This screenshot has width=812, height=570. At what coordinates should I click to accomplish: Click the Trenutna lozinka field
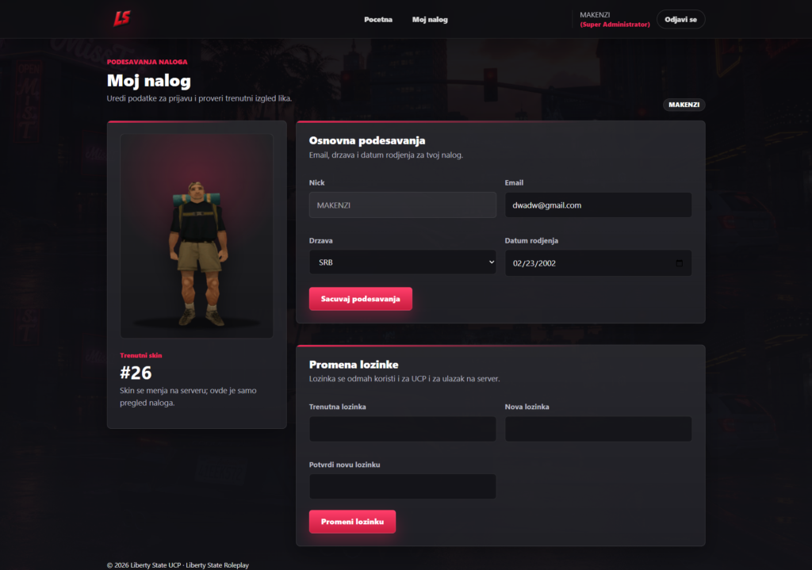[402, 429]
